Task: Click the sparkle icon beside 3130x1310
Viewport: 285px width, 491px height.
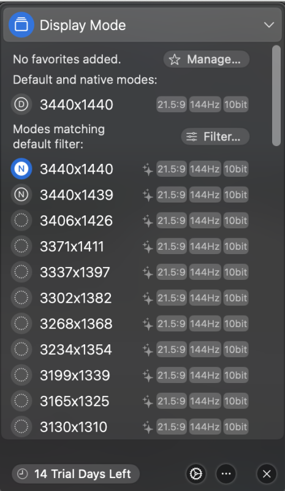Action: [148, 427]
